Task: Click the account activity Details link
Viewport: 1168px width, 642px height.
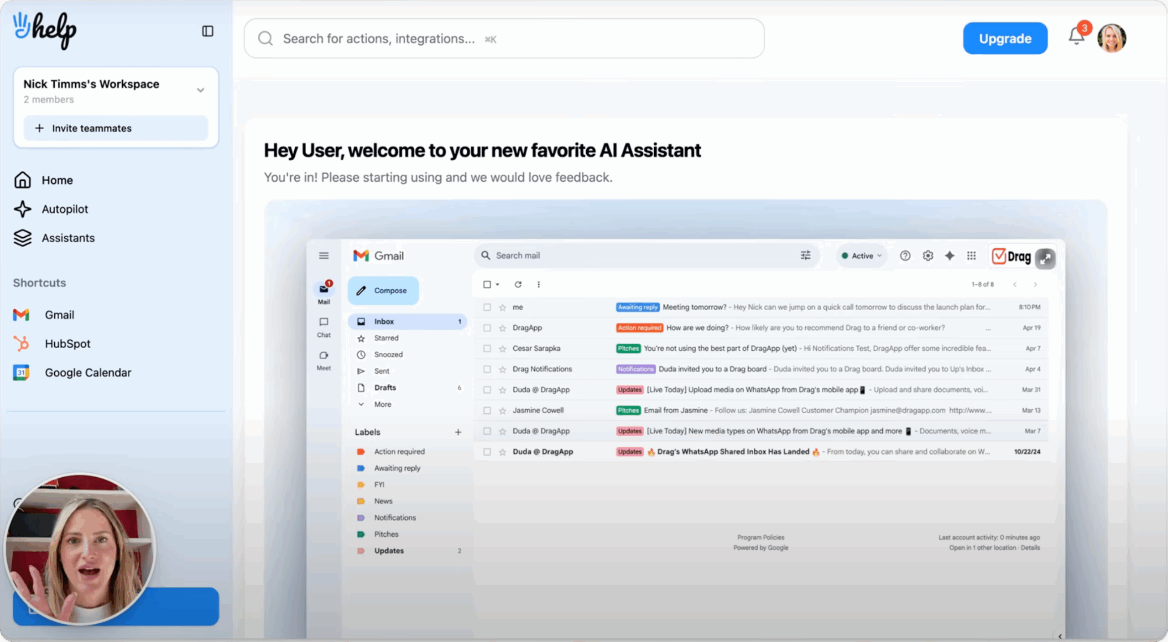Action: (x=1030, y=548)
